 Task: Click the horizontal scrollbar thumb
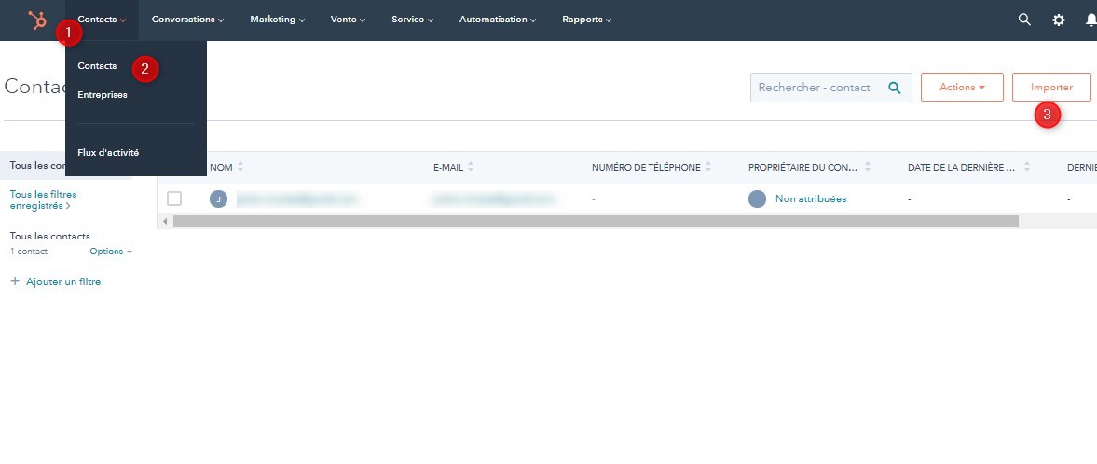coord(596,221)
